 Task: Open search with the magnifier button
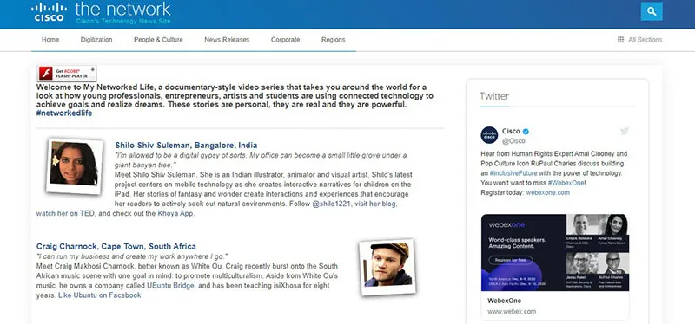pyautogui.click(x=652, y=11)
